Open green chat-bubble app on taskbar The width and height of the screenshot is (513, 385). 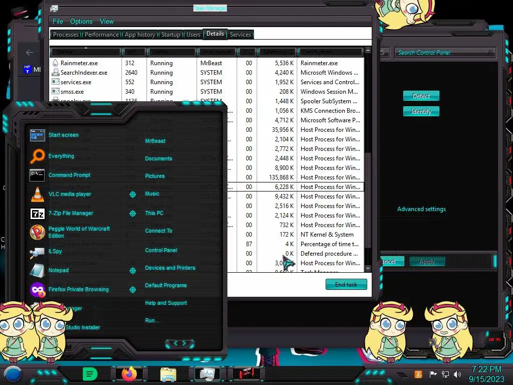point(90,373)
